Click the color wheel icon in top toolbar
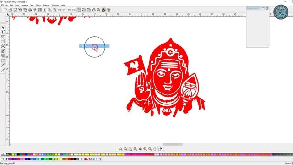The width and height of the screenshot is (293, 165). point(109,10)
